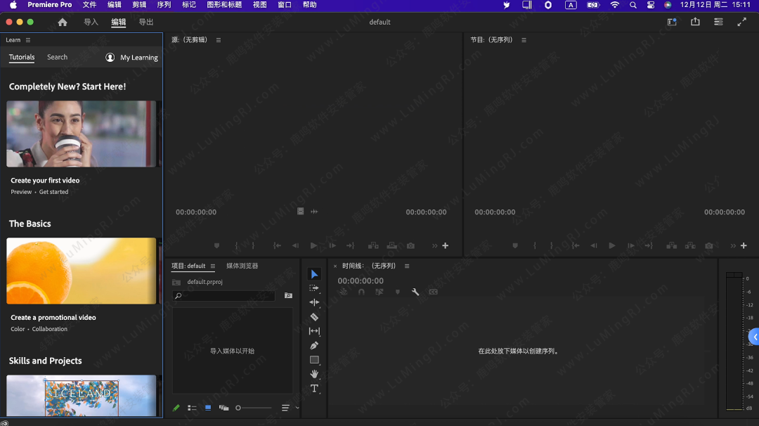Screen dimensions: 759x426
Task: Switch project panel to icon view
Action: pos(208,408)
